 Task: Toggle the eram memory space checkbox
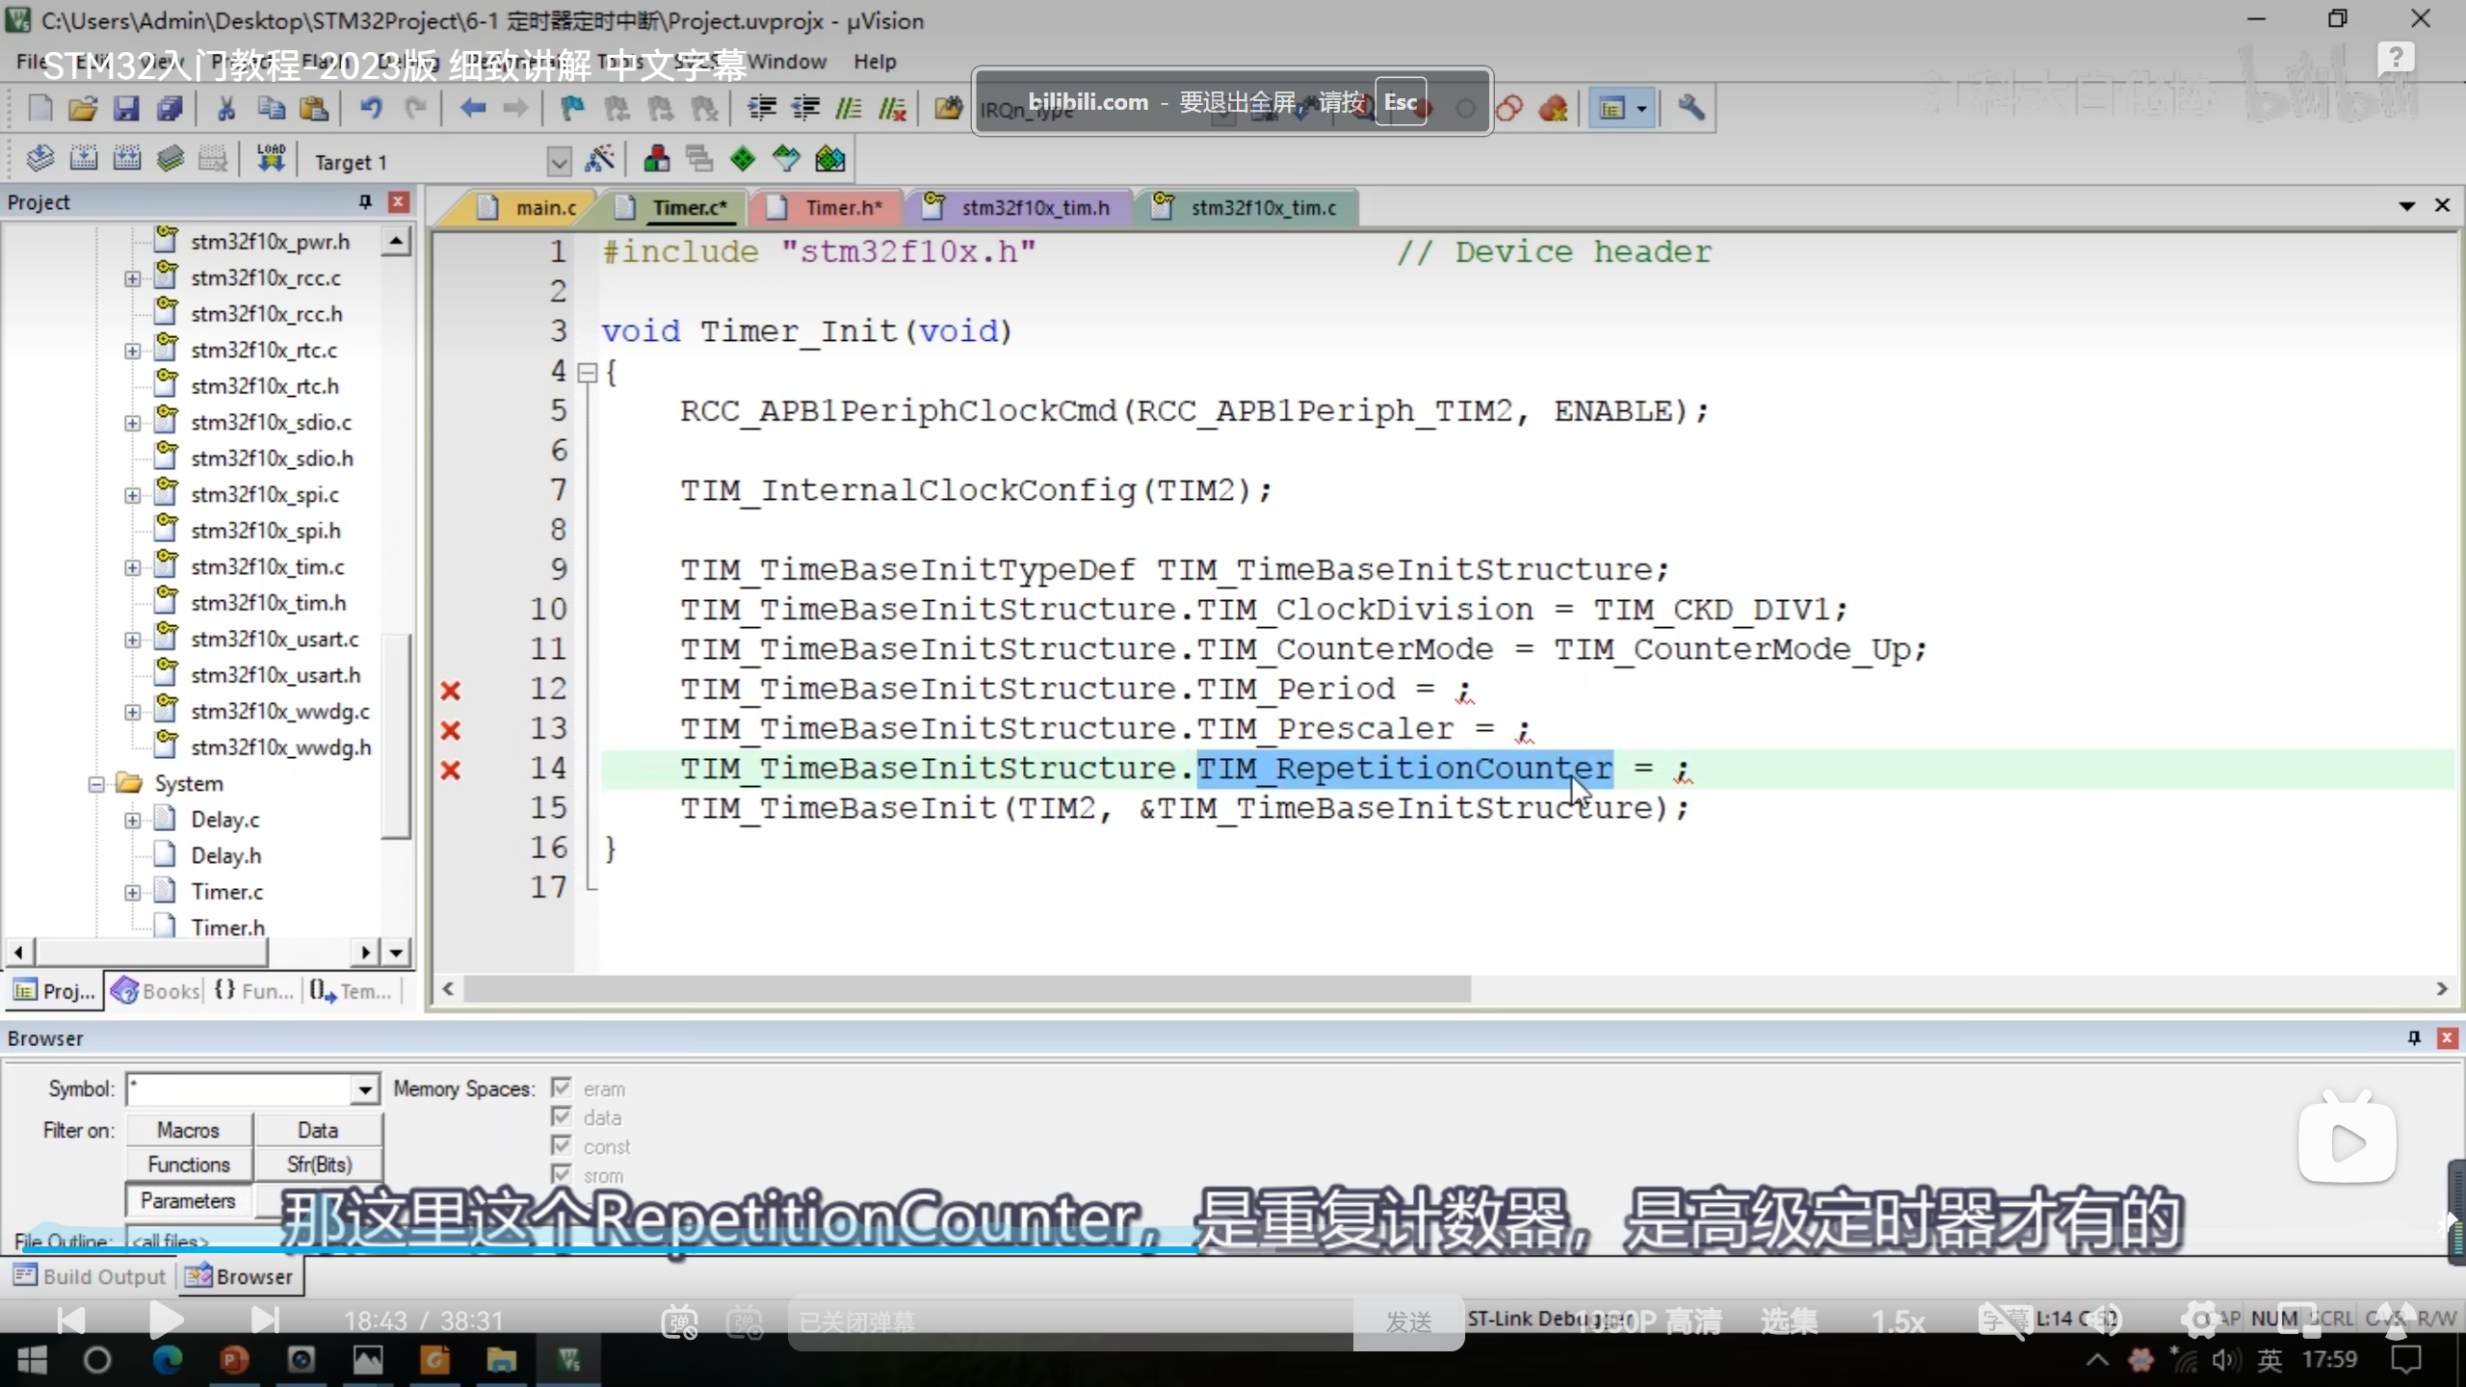coord(562,1088)
